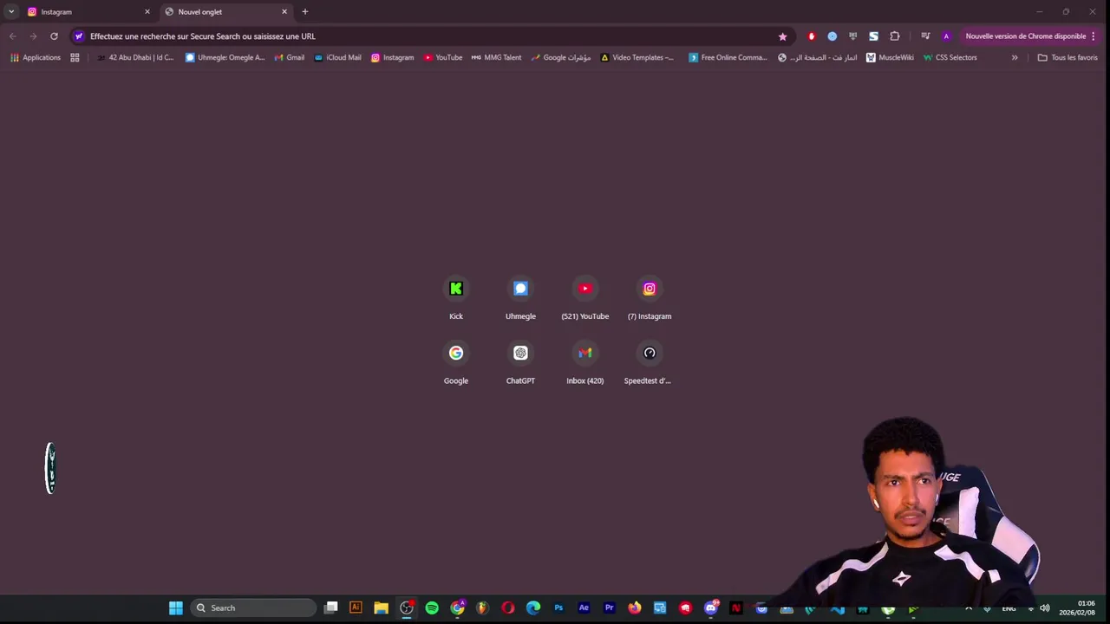Open the CSS Selectors bookmark

(950, 57)
